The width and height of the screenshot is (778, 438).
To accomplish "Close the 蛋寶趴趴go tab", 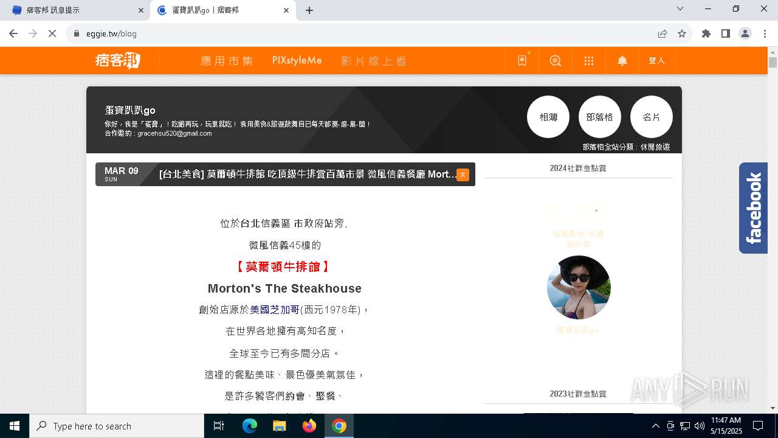I will pos(286,10).
